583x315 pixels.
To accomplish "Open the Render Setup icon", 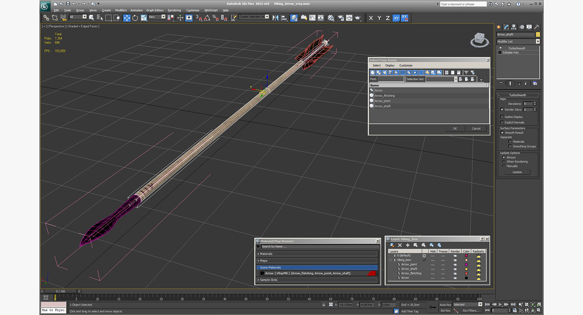I will 340,18.
